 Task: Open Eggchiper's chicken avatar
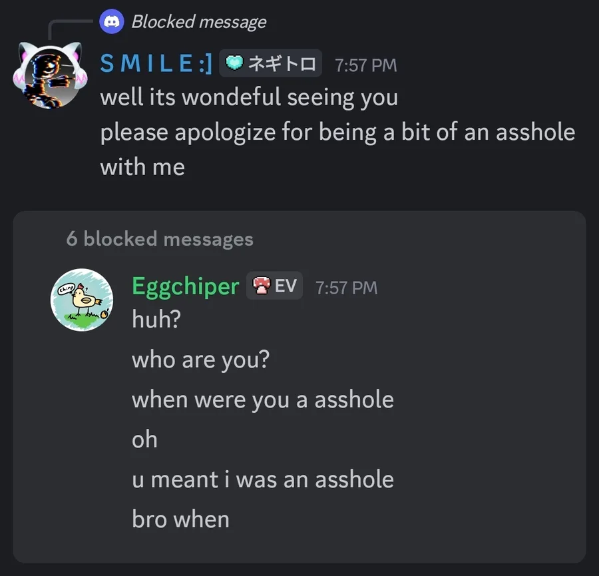(x=82, y=299)
